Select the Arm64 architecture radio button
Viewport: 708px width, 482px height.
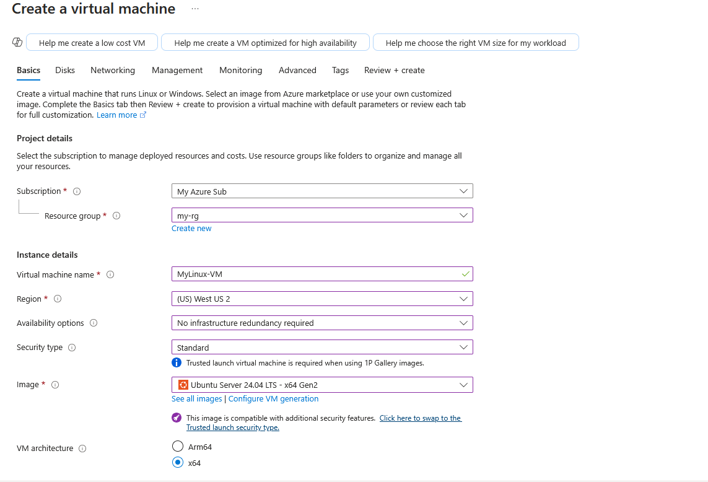[178, 446]
